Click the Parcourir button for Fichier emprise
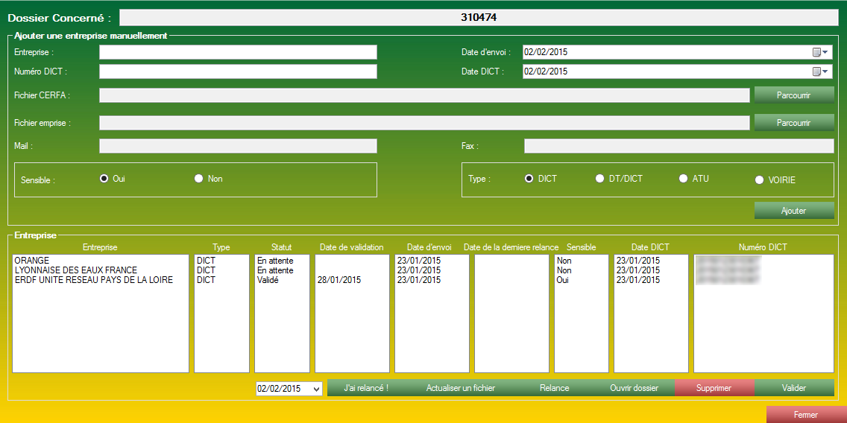847x423 pixels. click(x=794, y=122)
